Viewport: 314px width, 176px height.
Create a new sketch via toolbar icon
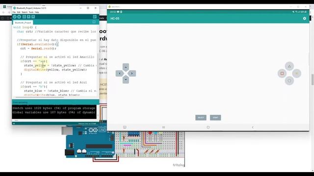coord(24,17)
